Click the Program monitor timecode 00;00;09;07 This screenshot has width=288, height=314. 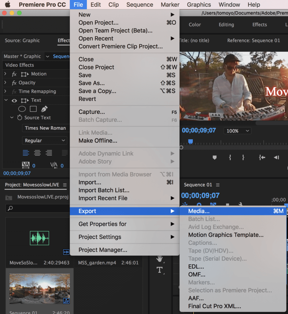click(199, 130)
